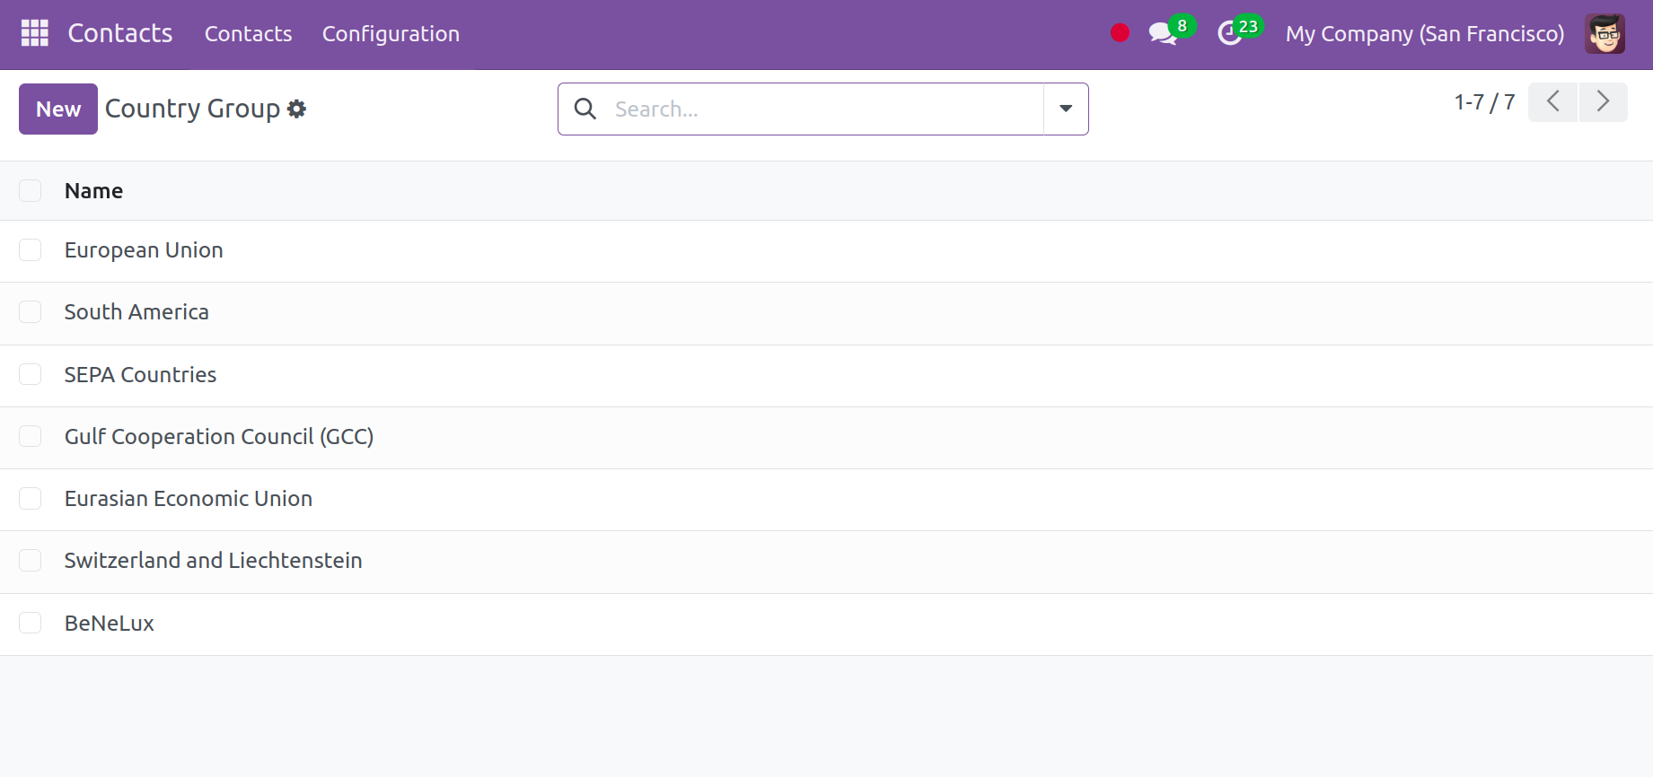This screenshot has width=1653, height=777.
Task: Open the BeNeLux record
Action: (x=110, y=624)
